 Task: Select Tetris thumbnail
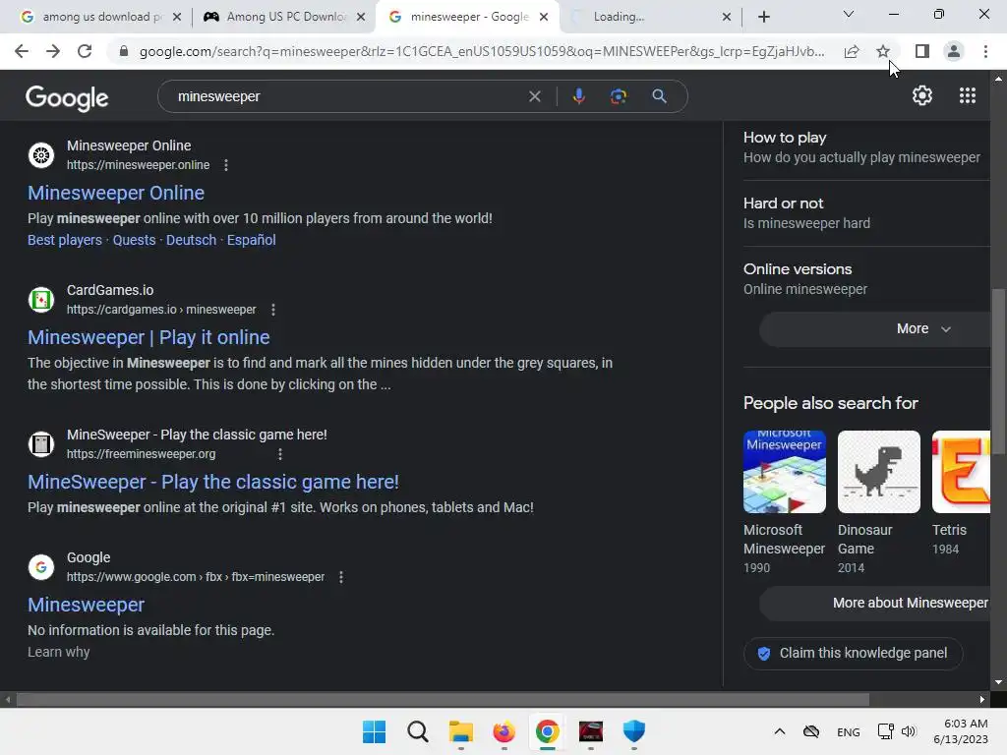click(x=962, y=472)
